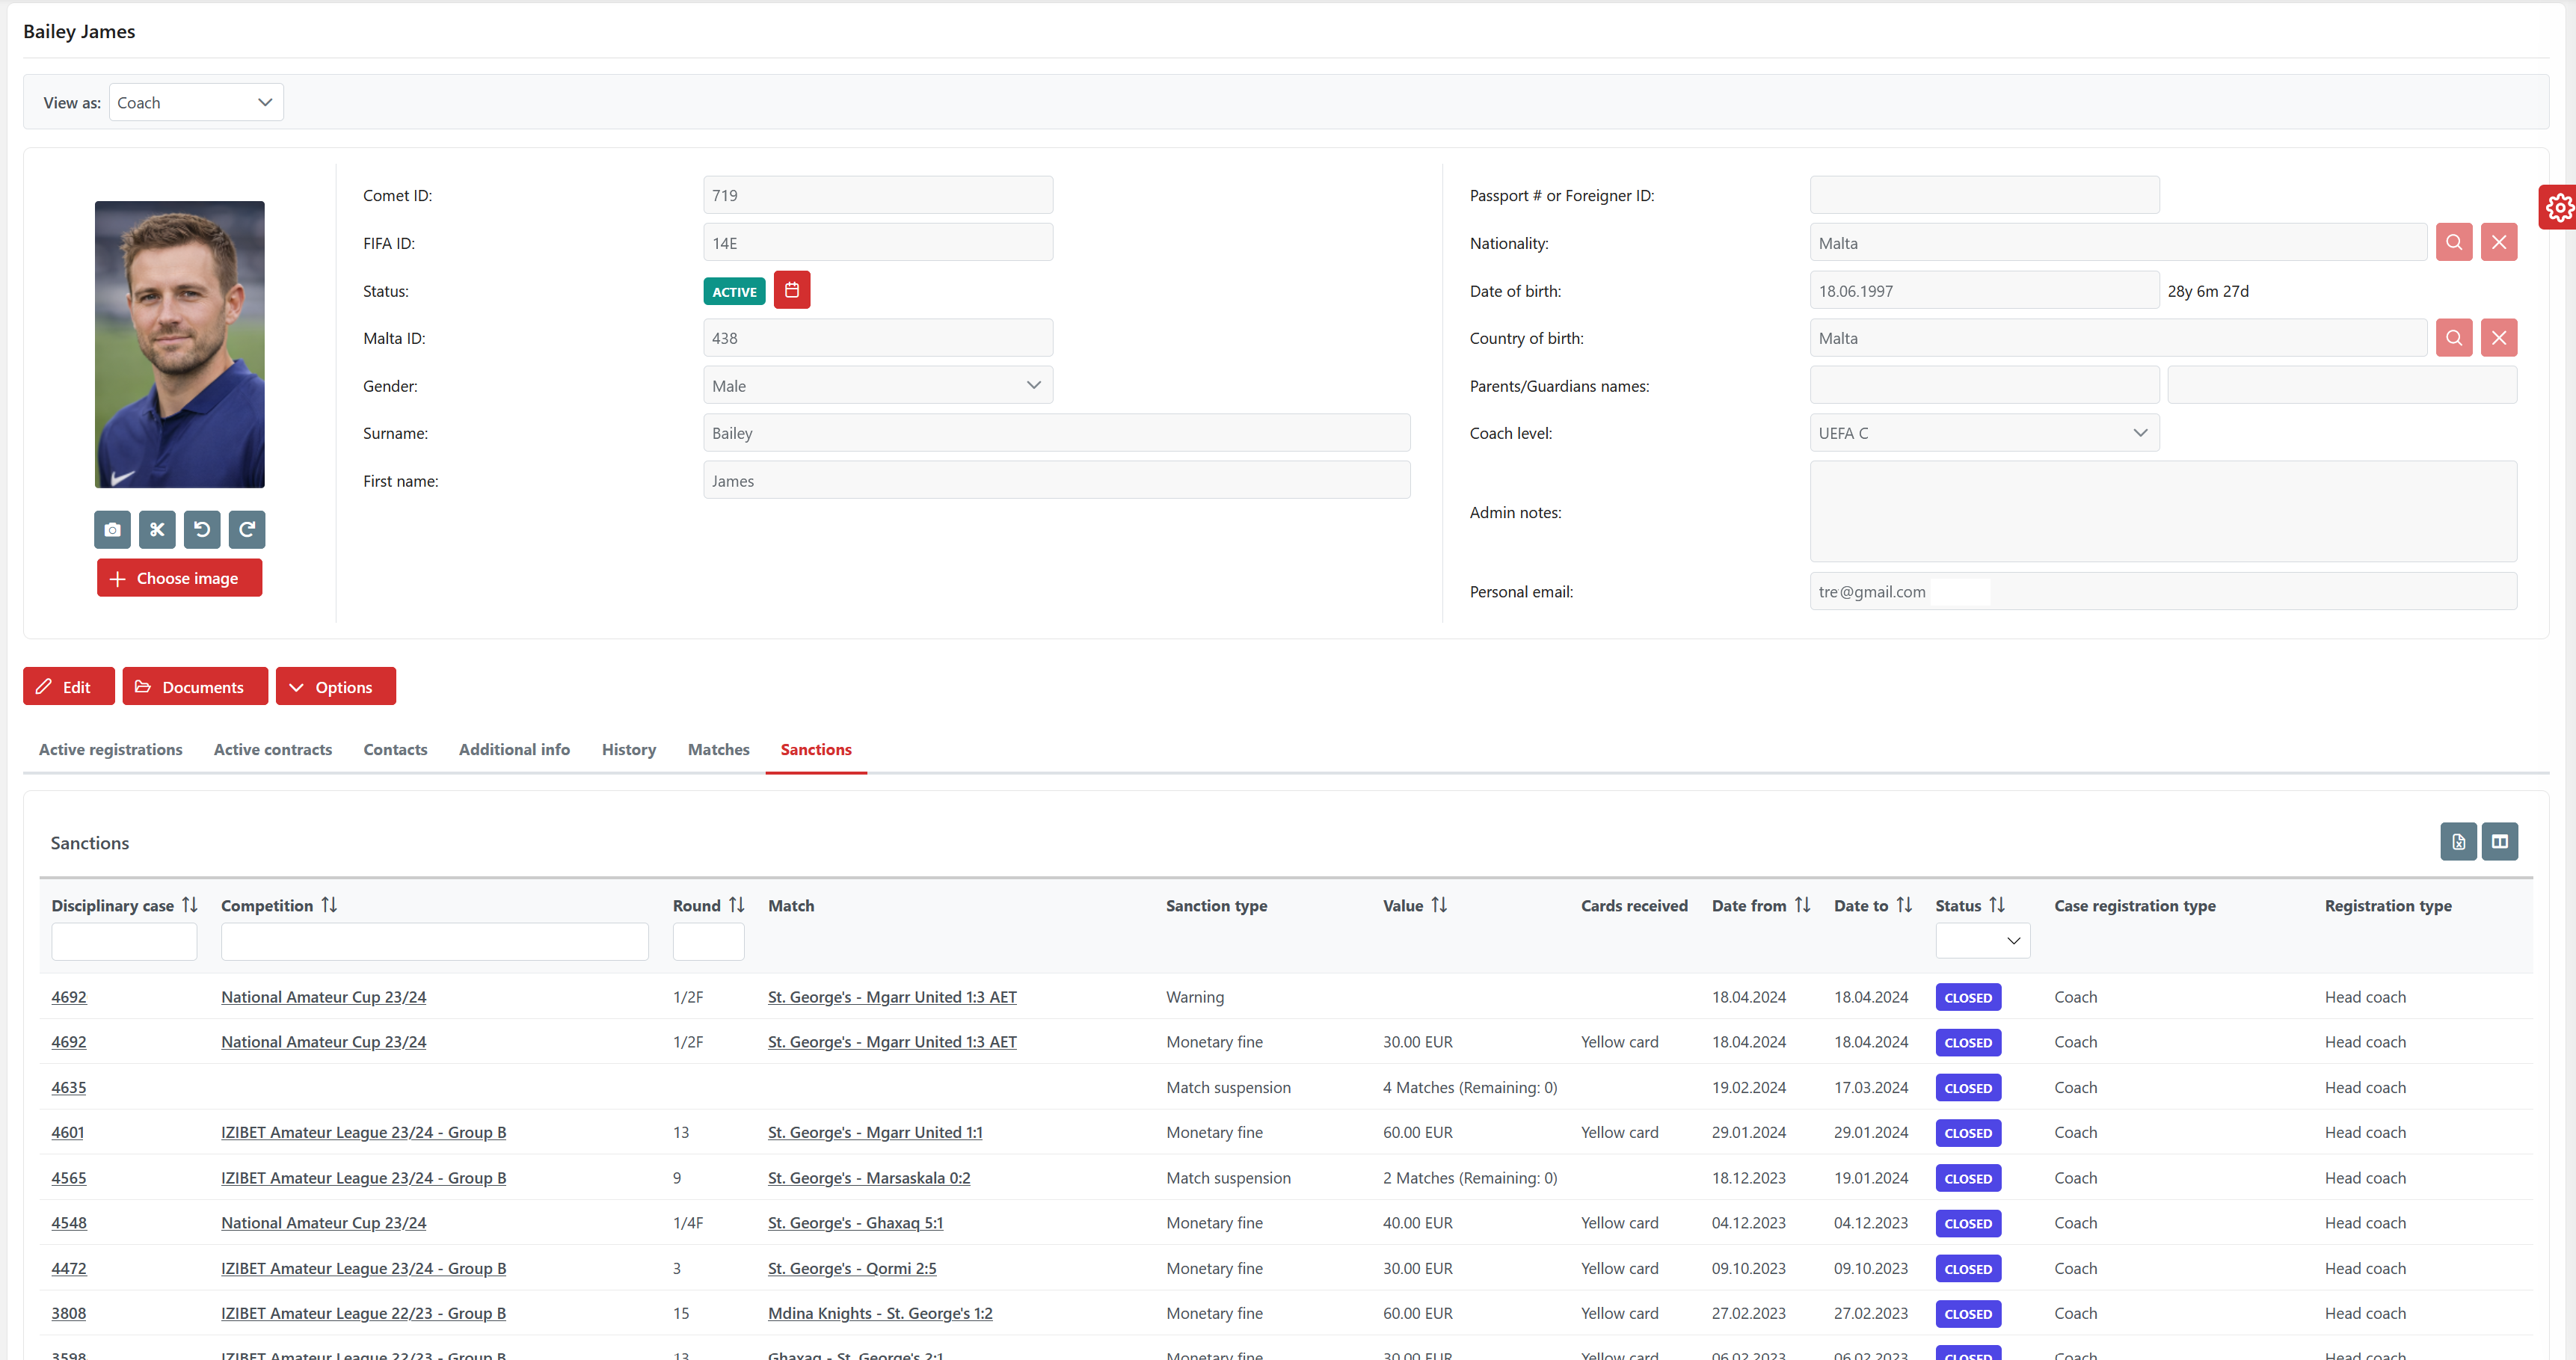The image size is (2576, 1360).
Task: Switch to the Matches tab
Action: click(718, 749)
